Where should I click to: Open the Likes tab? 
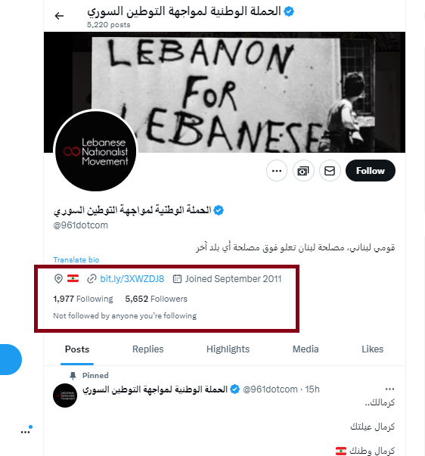pos(372,349)
